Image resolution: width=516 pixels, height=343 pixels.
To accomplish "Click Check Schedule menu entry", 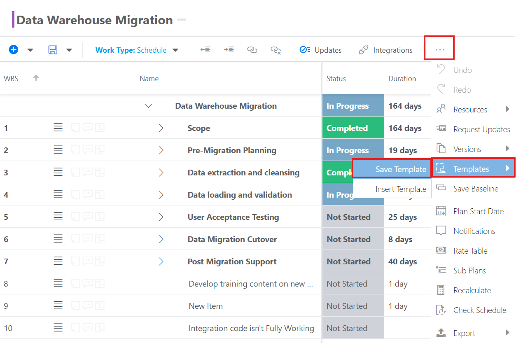I will point(473,310).
